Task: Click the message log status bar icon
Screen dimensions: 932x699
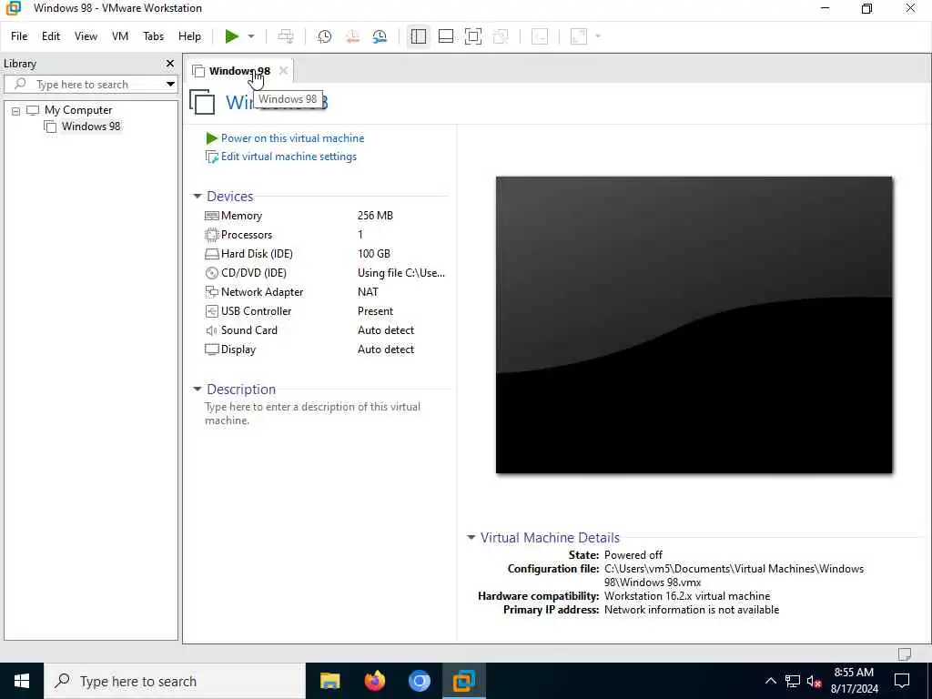Action: (905, 654)
